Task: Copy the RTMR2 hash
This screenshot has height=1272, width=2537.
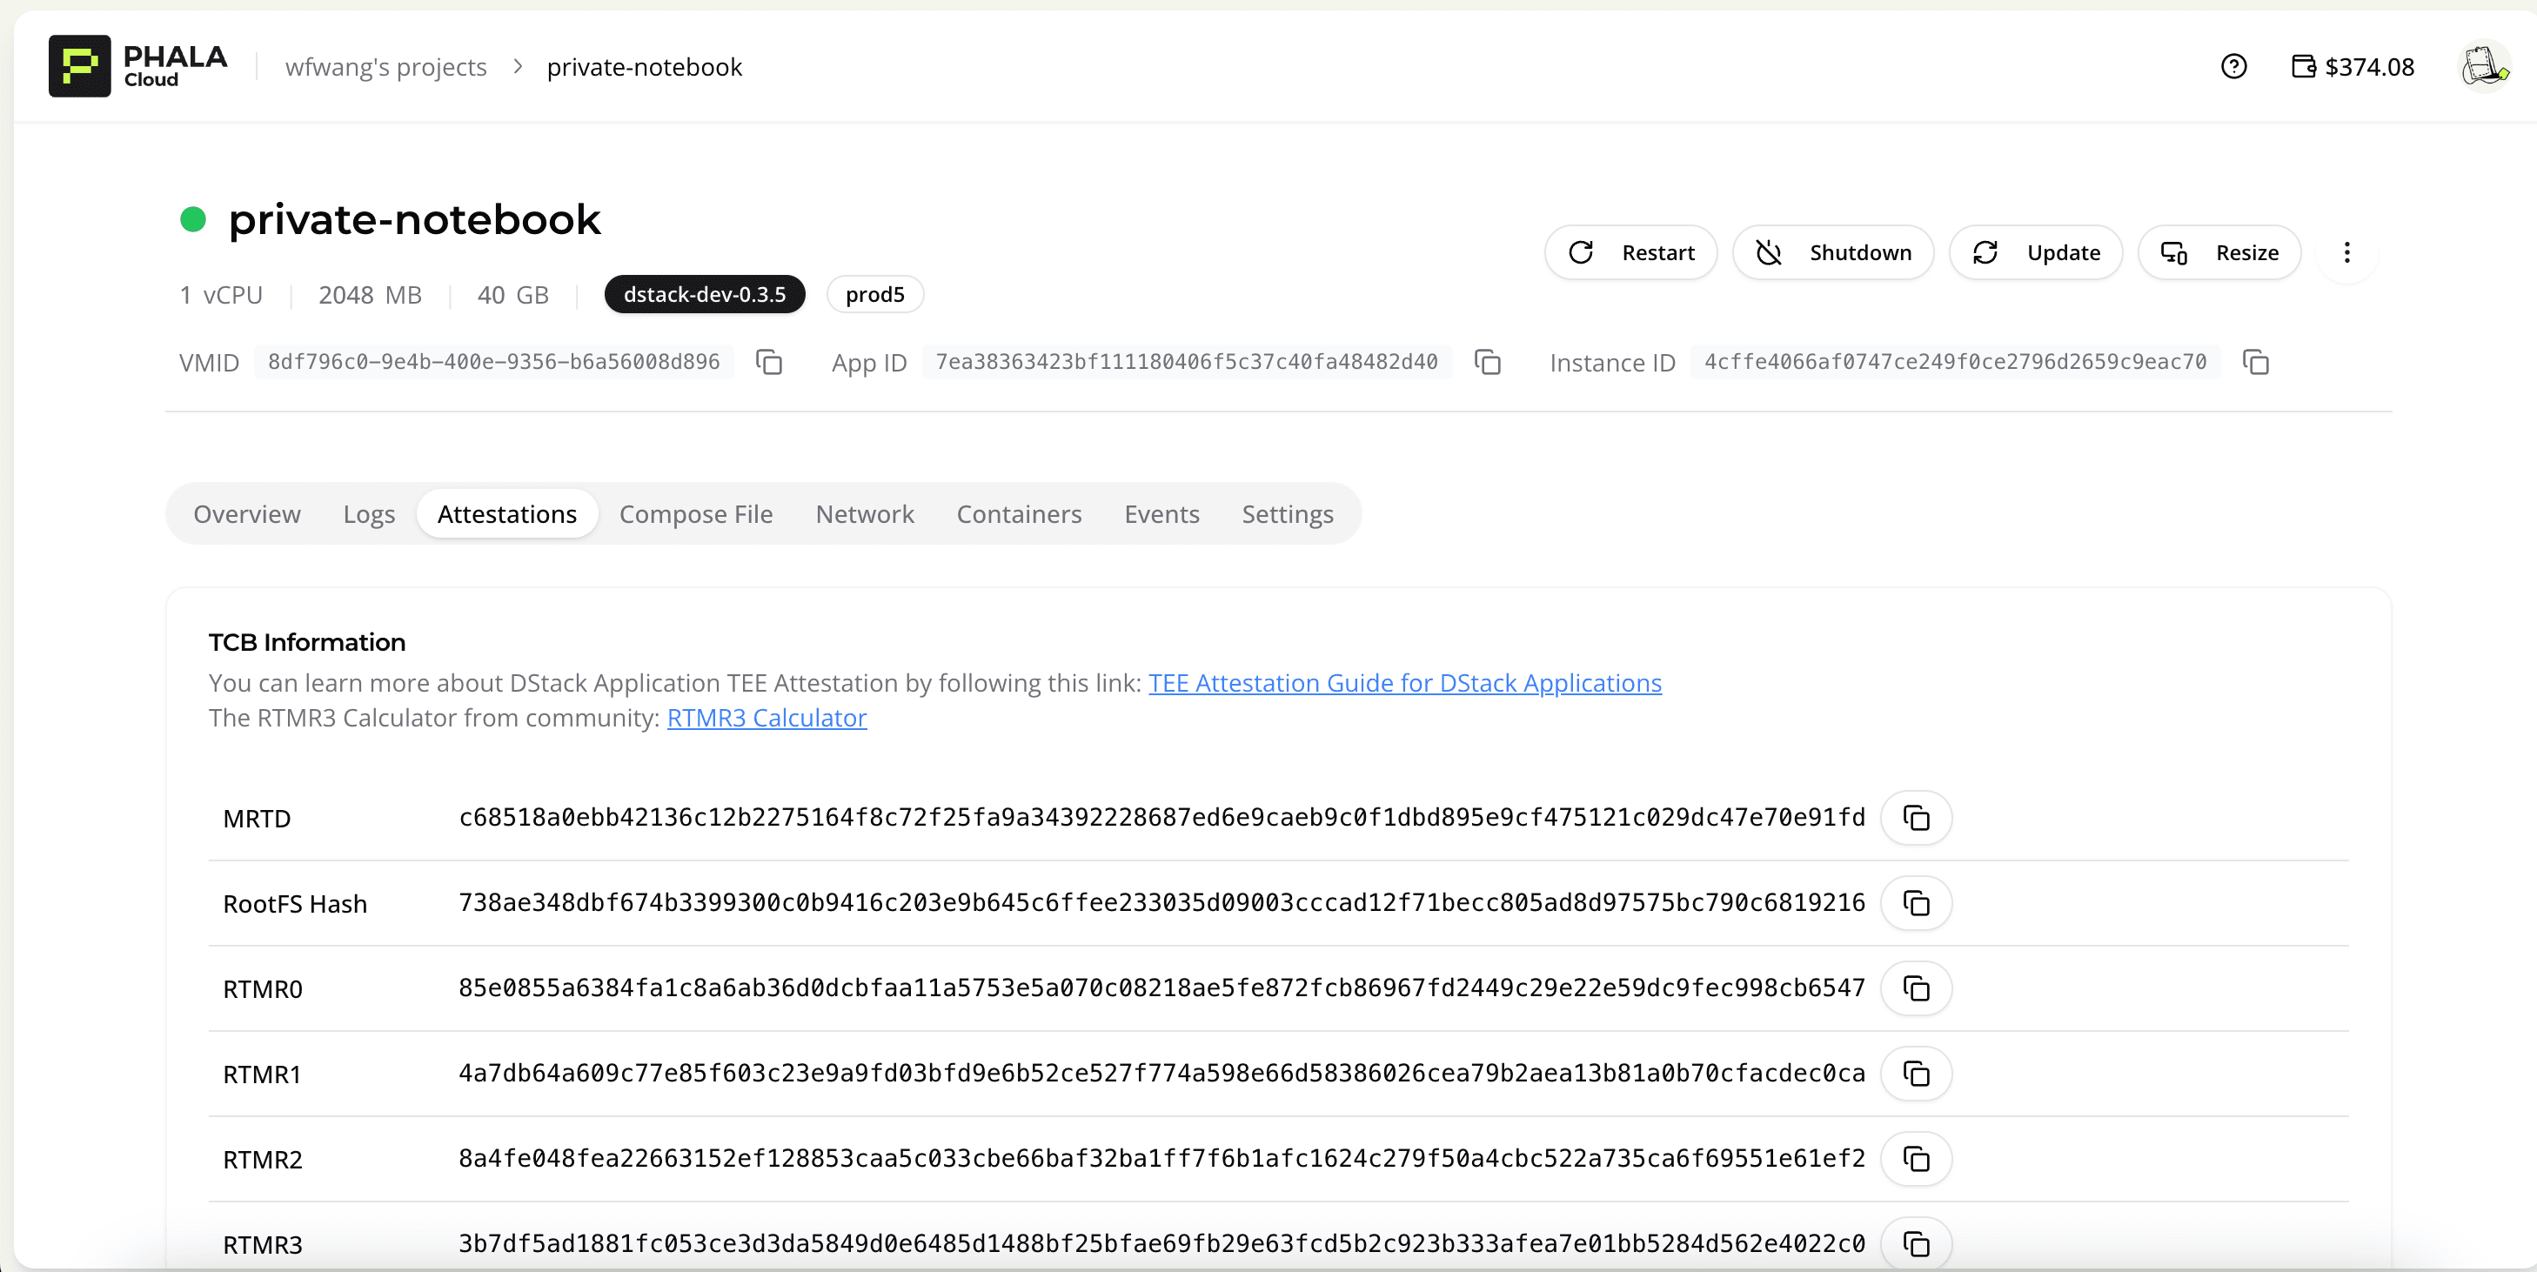Action: point(1916,1159)
